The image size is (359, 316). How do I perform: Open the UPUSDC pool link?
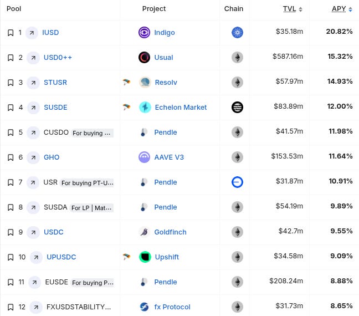(61, 257)
